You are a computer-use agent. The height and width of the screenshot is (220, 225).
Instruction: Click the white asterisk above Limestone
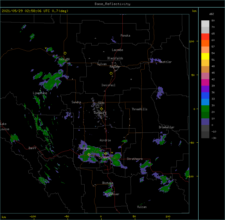(40, 90)
